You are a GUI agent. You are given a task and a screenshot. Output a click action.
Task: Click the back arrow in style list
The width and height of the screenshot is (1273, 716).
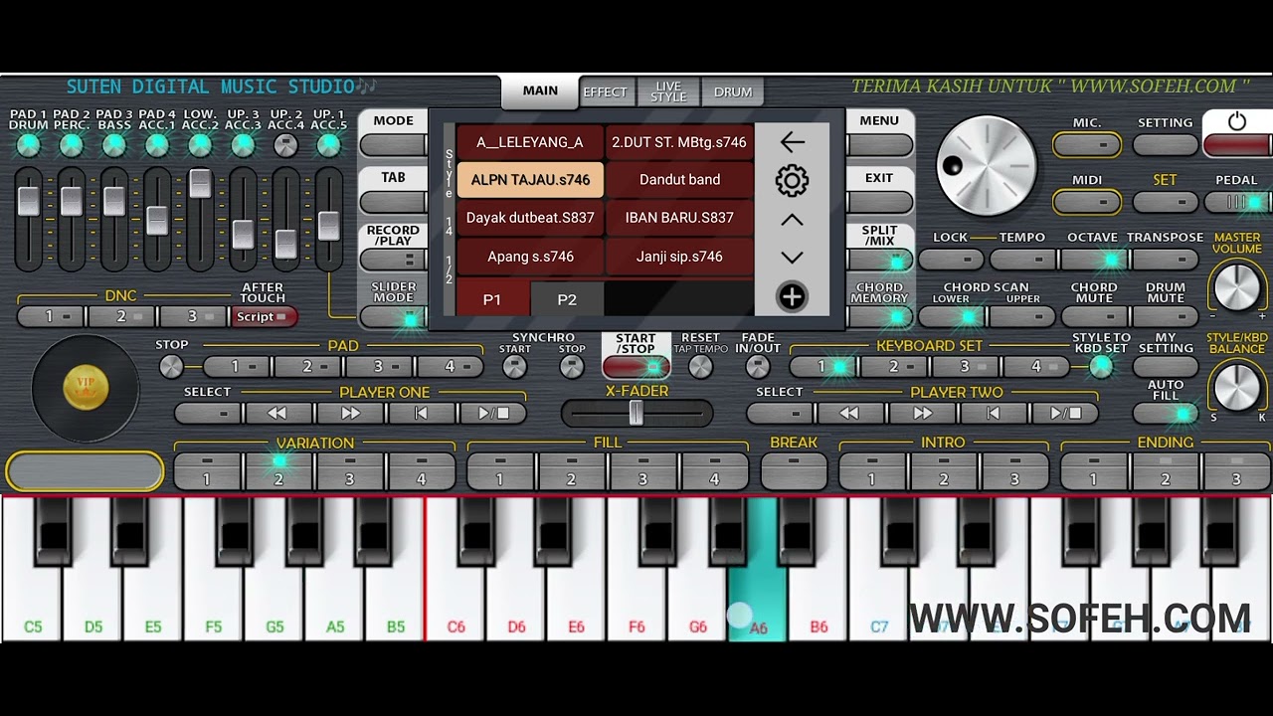[x=792, y=142]
